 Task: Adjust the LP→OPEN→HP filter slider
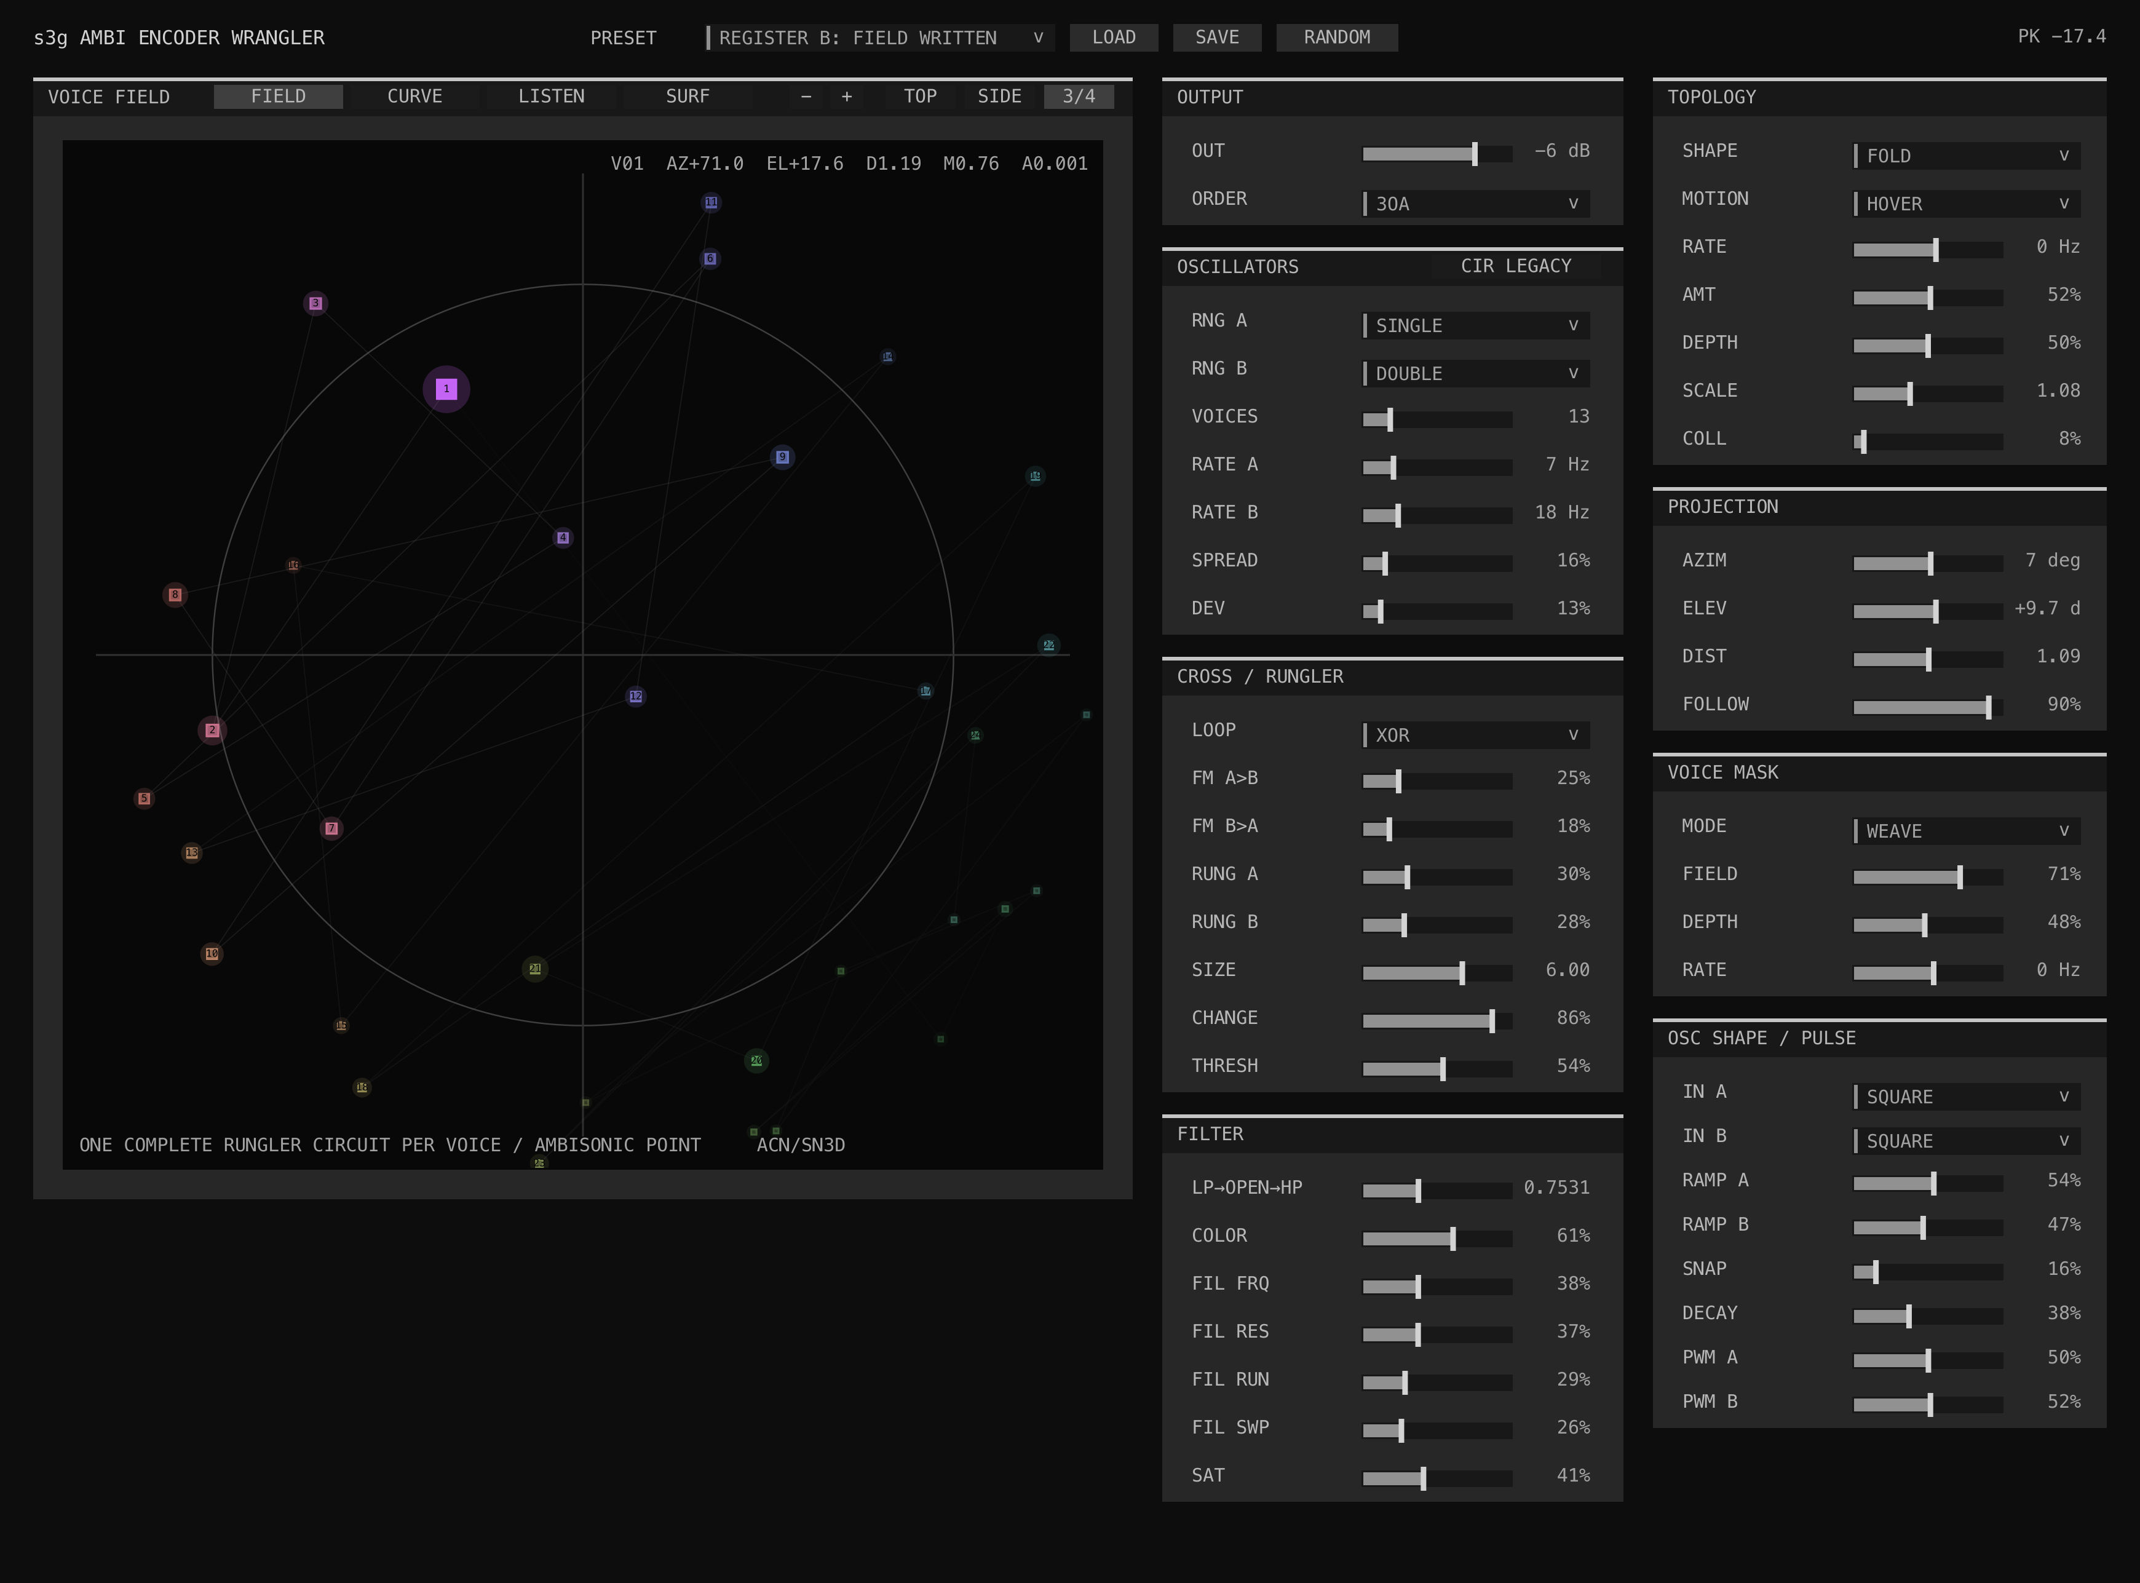1437,1190
